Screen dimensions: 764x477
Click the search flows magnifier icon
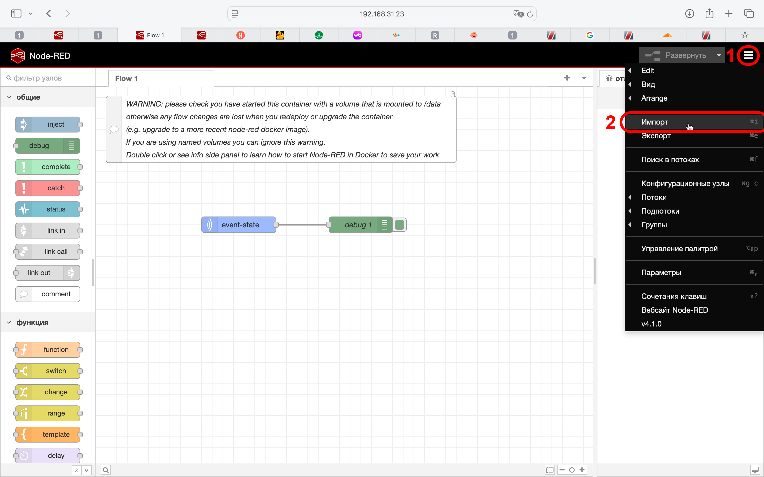pos(106,470)
